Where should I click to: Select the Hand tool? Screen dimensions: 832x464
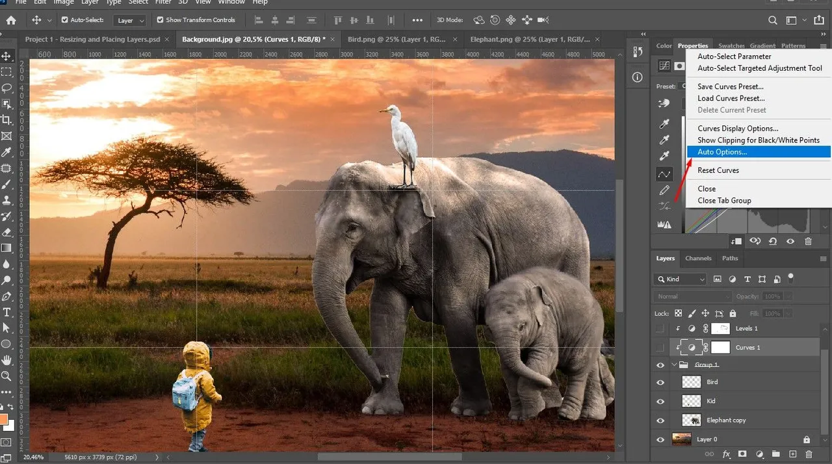7,360
